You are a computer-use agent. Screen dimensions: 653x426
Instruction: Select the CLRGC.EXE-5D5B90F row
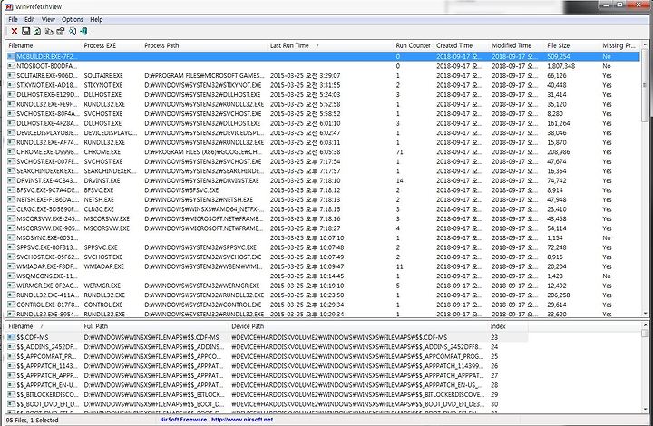point(323,209)
